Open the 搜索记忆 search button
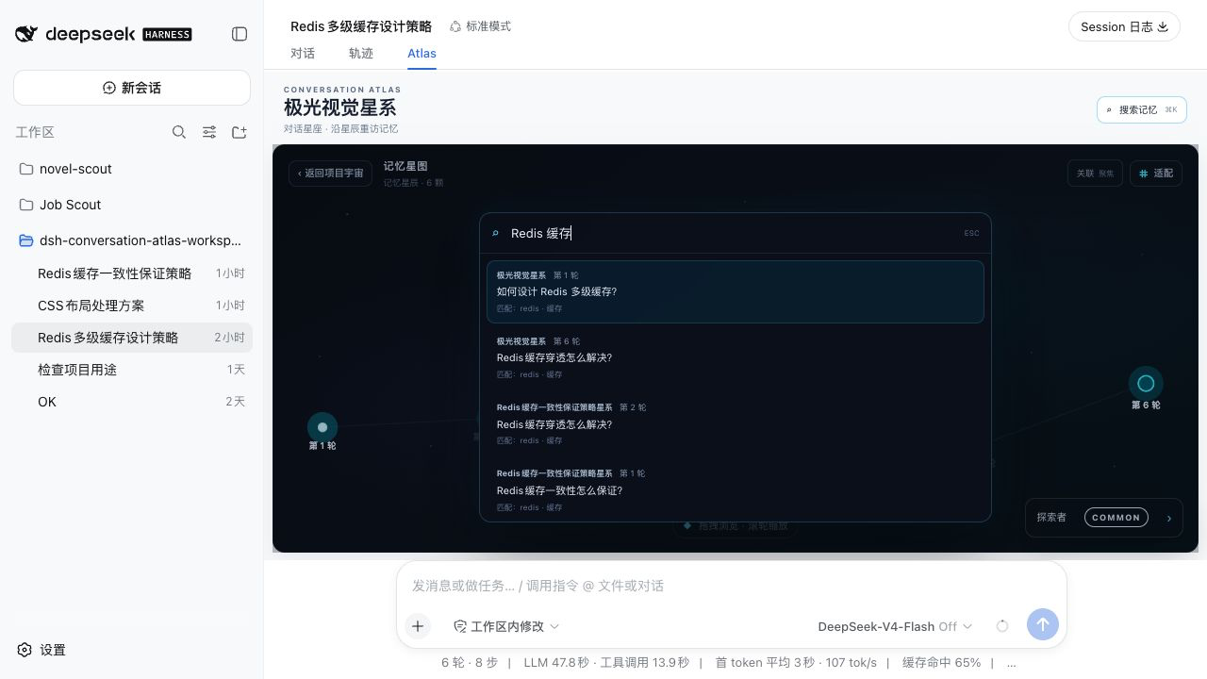Screen dimensions: 1207x679 pos(1141,109)
